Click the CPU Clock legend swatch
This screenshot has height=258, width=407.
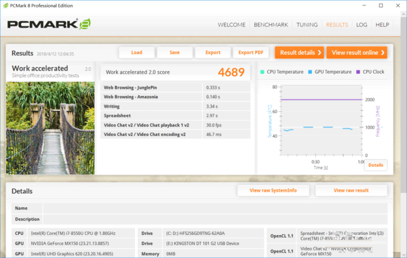(358, 72)
